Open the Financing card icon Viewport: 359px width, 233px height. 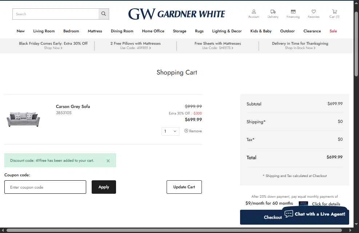click(x=293, y=14)
